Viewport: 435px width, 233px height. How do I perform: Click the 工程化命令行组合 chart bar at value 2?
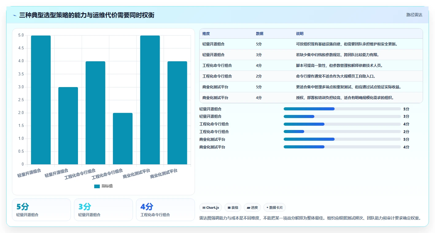click(x=123, y=139)
